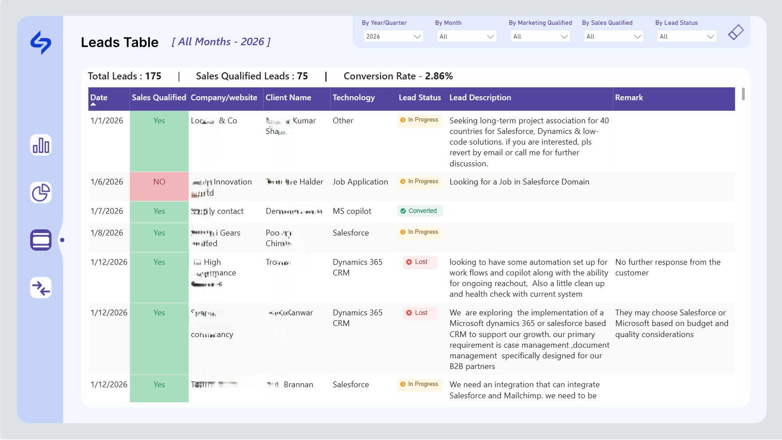Open the By Lead Status dropdown
782x440 pixels.
(687, 36)
